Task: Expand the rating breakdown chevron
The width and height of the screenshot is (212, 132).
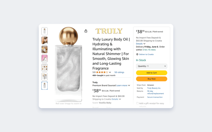Action: pyautogui.click(x=110, y=72)
